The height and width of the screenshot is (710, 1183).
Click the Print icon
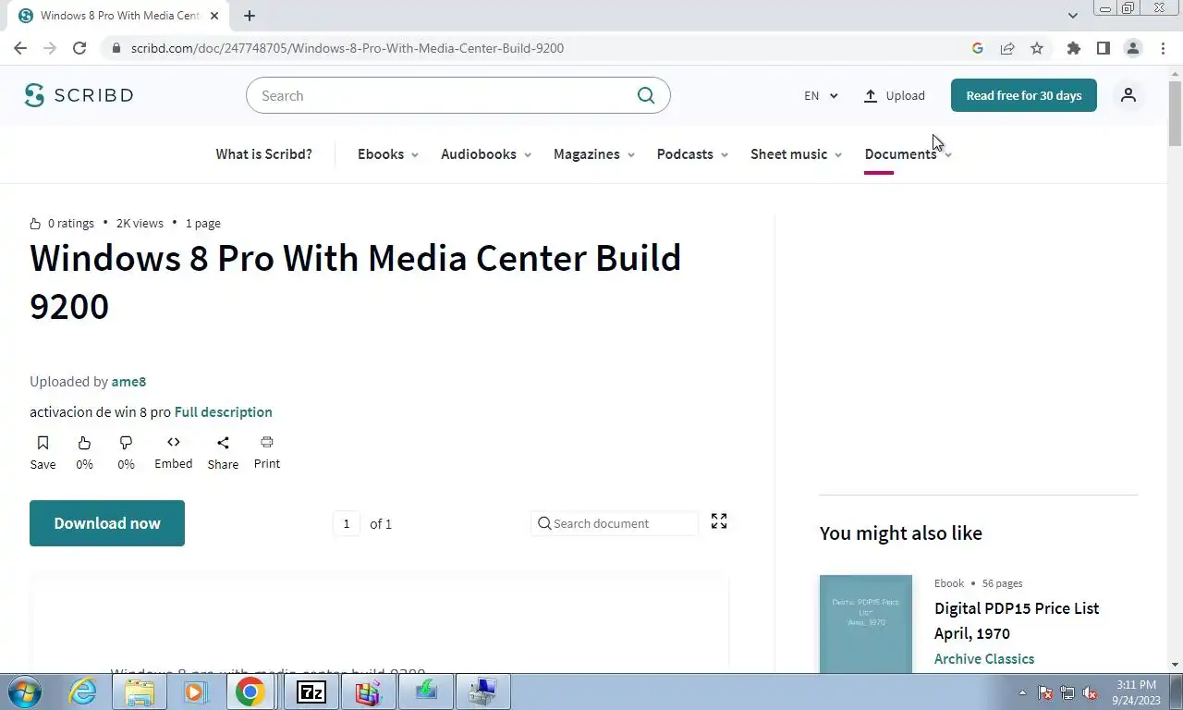pos(267,442)
